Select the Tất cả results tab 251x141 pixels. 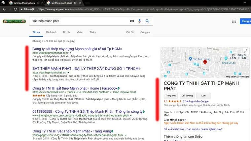tap(36, 32)
